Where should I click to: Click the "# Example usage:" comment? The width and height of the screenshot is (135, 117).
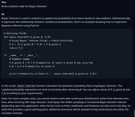[20, 59]
